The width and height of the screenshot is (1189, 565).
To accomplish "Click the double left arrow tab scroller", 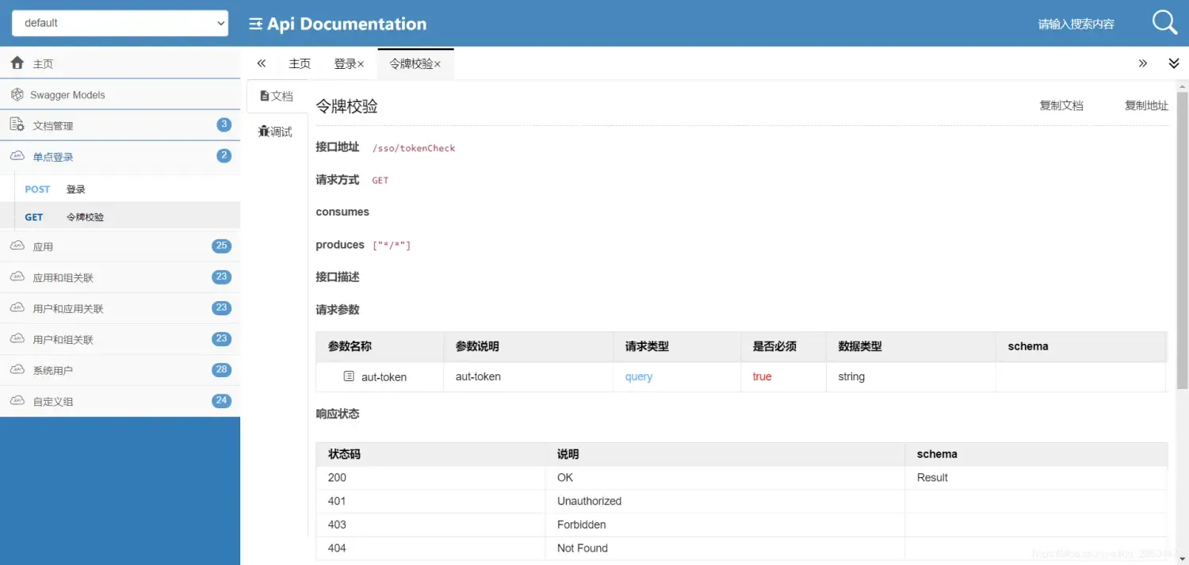I will [262, 63].
